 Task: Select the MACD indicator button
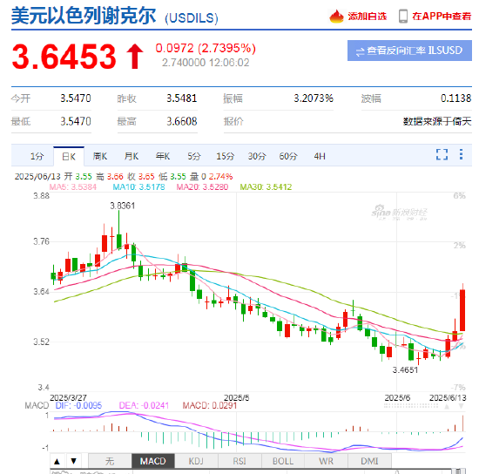(x=153, y=461)
